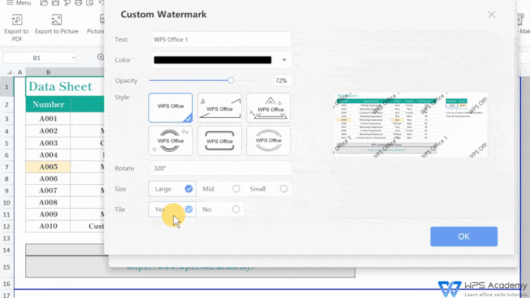Select row 13 header

(7, 238)
